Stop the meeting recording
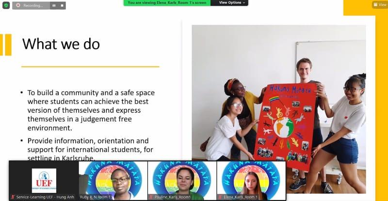Screen dimensions: 388x201 (x=62, y=5)
